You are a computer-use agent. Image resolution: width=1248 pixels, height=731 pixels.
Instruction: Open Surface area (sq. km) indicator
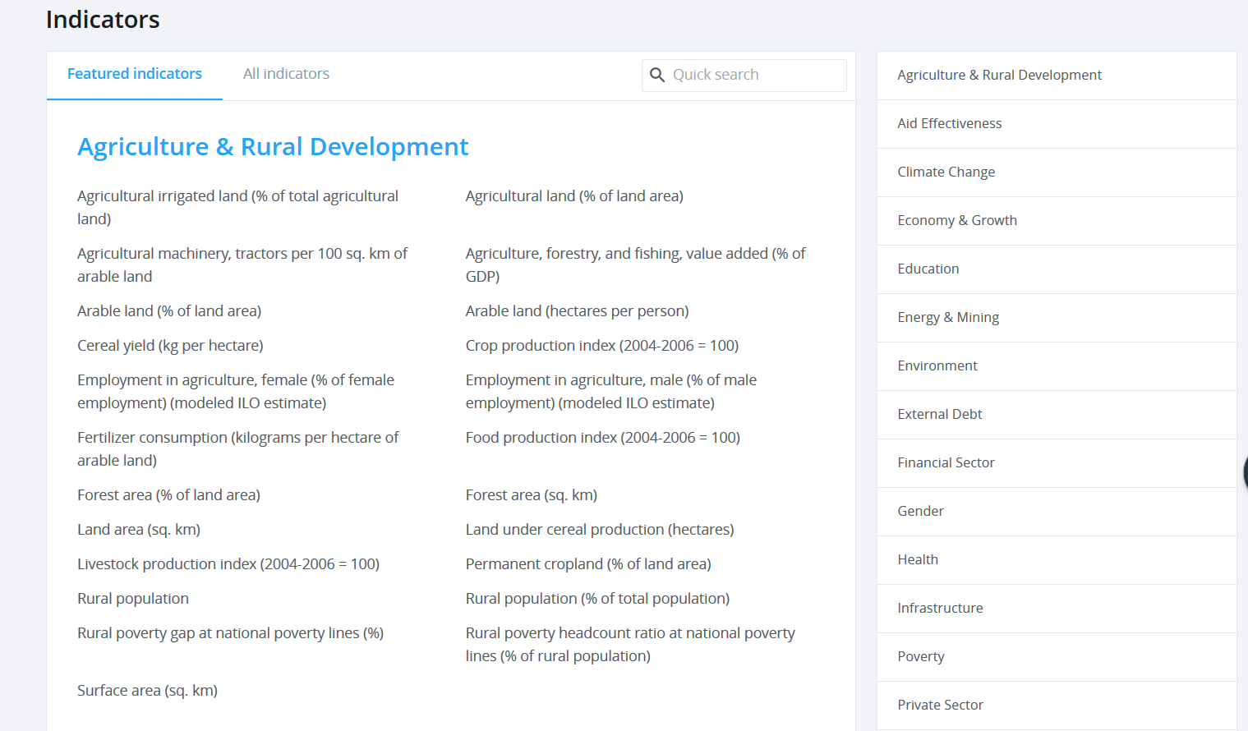point(147,691)
